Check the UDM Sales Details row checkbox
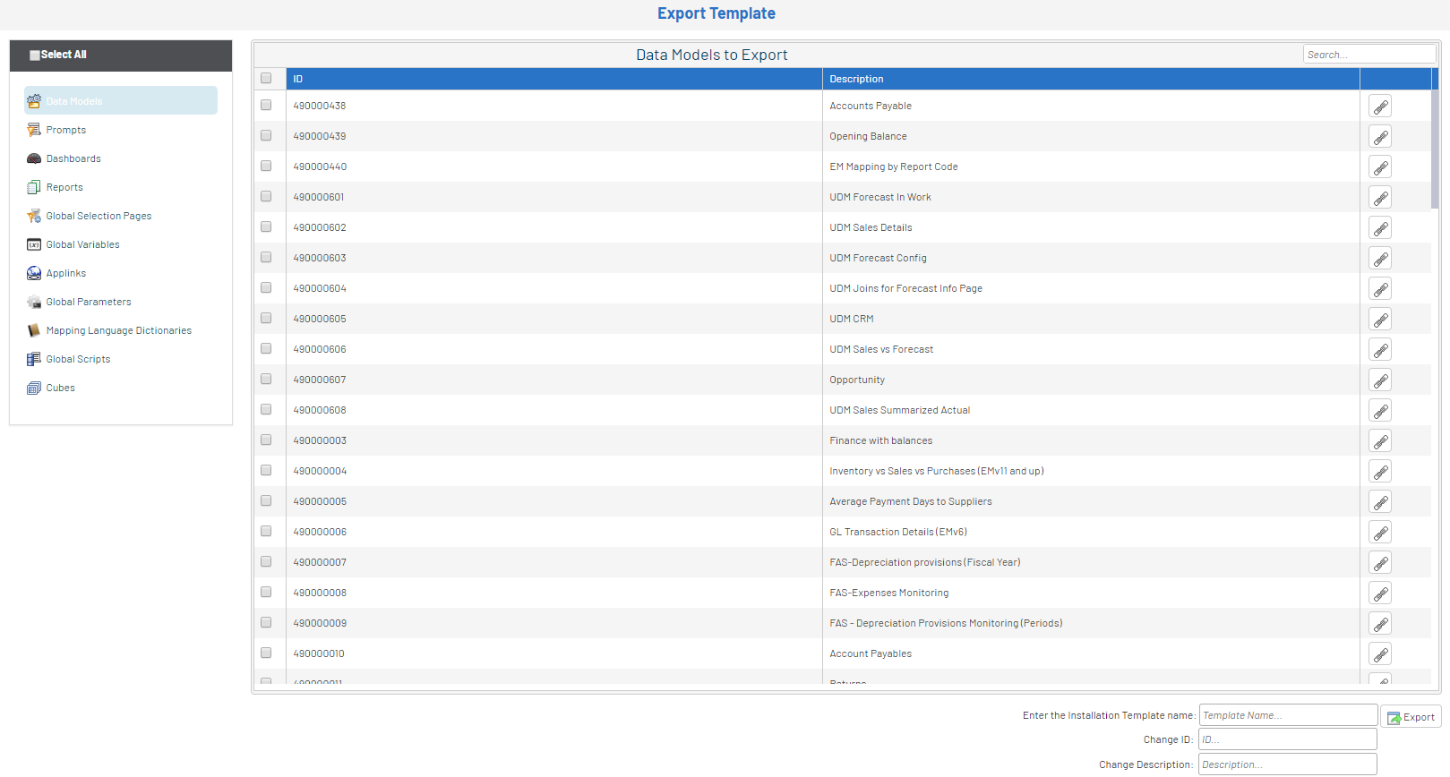 tap(266, 226)
